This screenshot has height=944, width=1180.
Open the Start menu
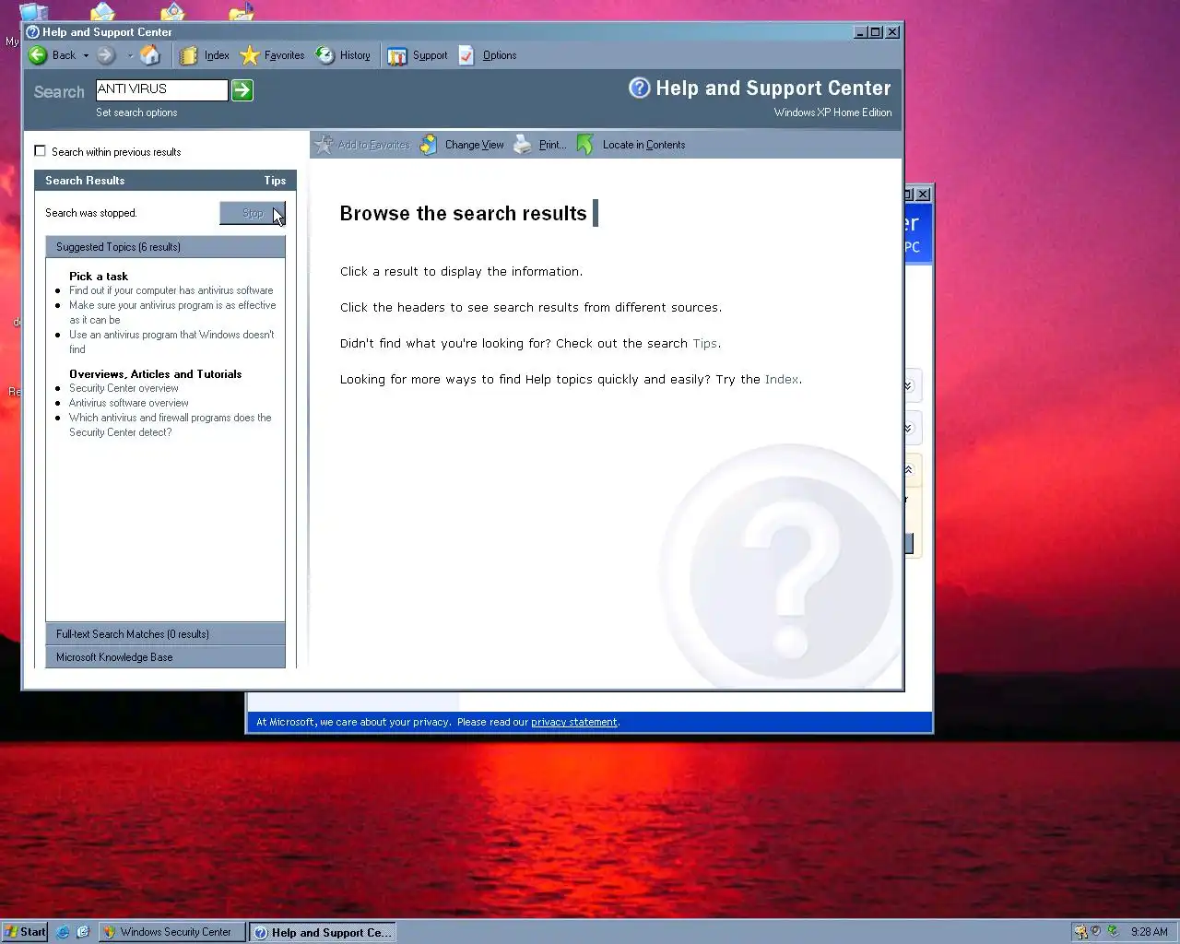(x=25, y=932)
